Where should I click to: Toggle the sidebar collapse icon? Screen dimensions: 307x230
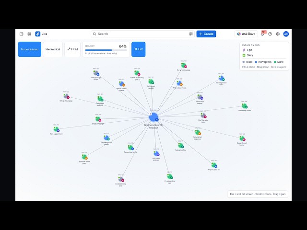[x=21, y=34]
